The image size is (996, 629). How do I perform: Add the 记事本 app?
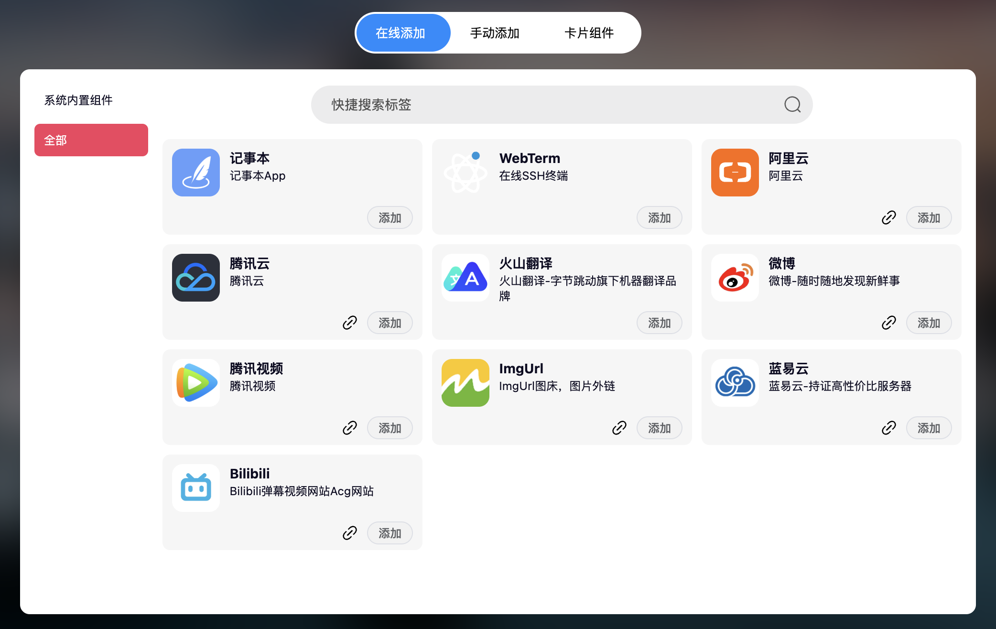390,217
